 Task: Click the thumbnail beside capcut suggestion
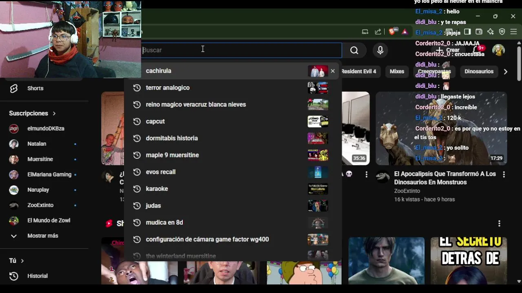(318, 121)
